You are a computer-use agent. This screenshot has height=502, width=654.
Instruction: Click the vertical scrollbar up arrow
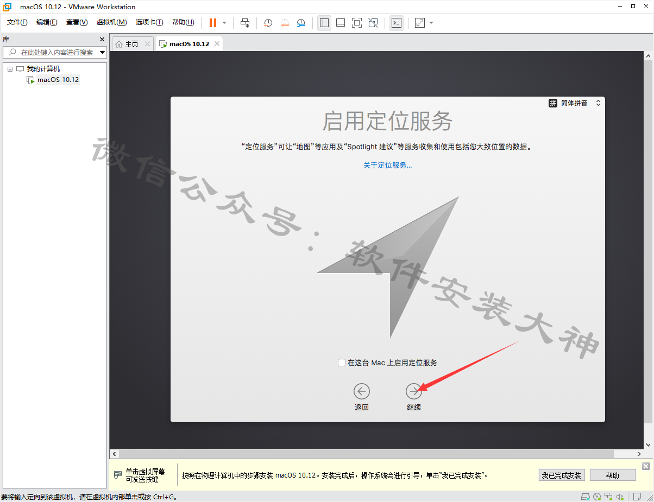pos(649,56)
